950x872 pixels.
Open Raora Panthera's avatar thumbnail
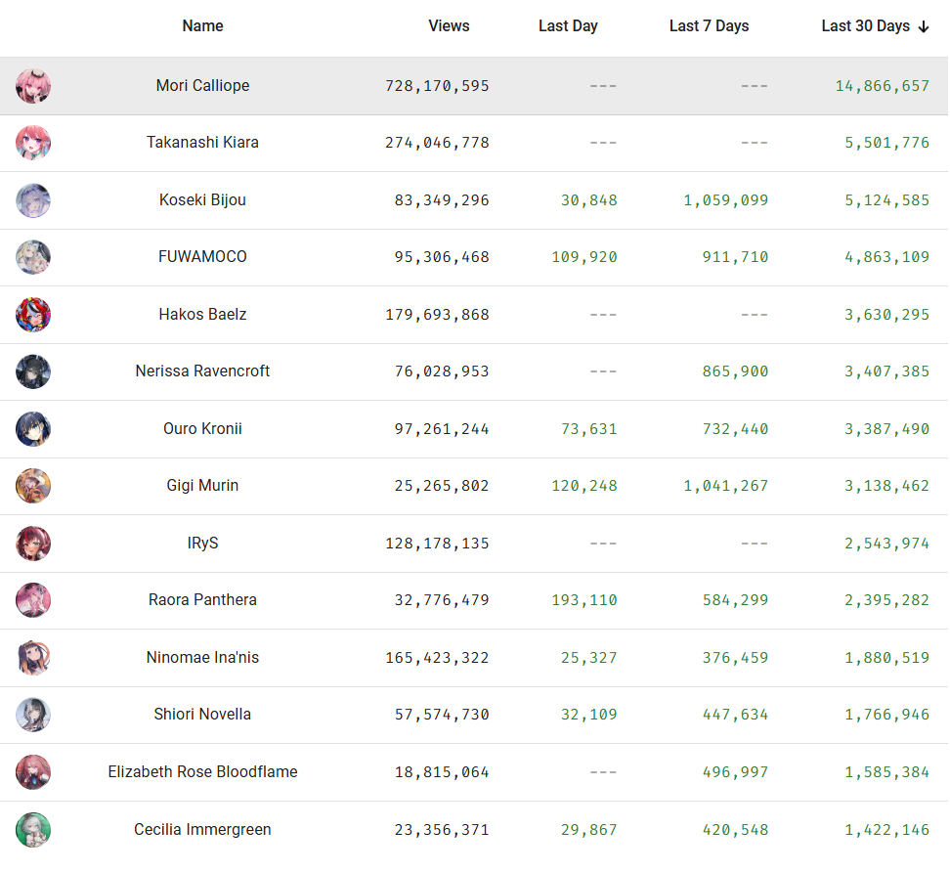33,600
